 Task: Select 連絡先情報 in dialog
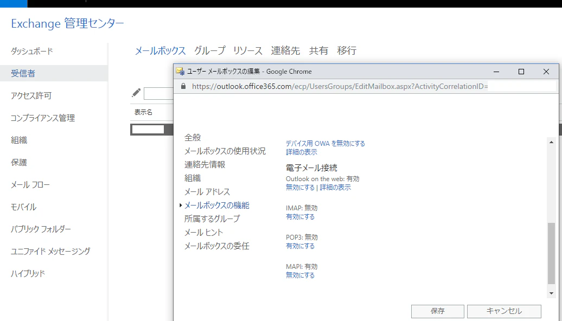coord(205,164)
